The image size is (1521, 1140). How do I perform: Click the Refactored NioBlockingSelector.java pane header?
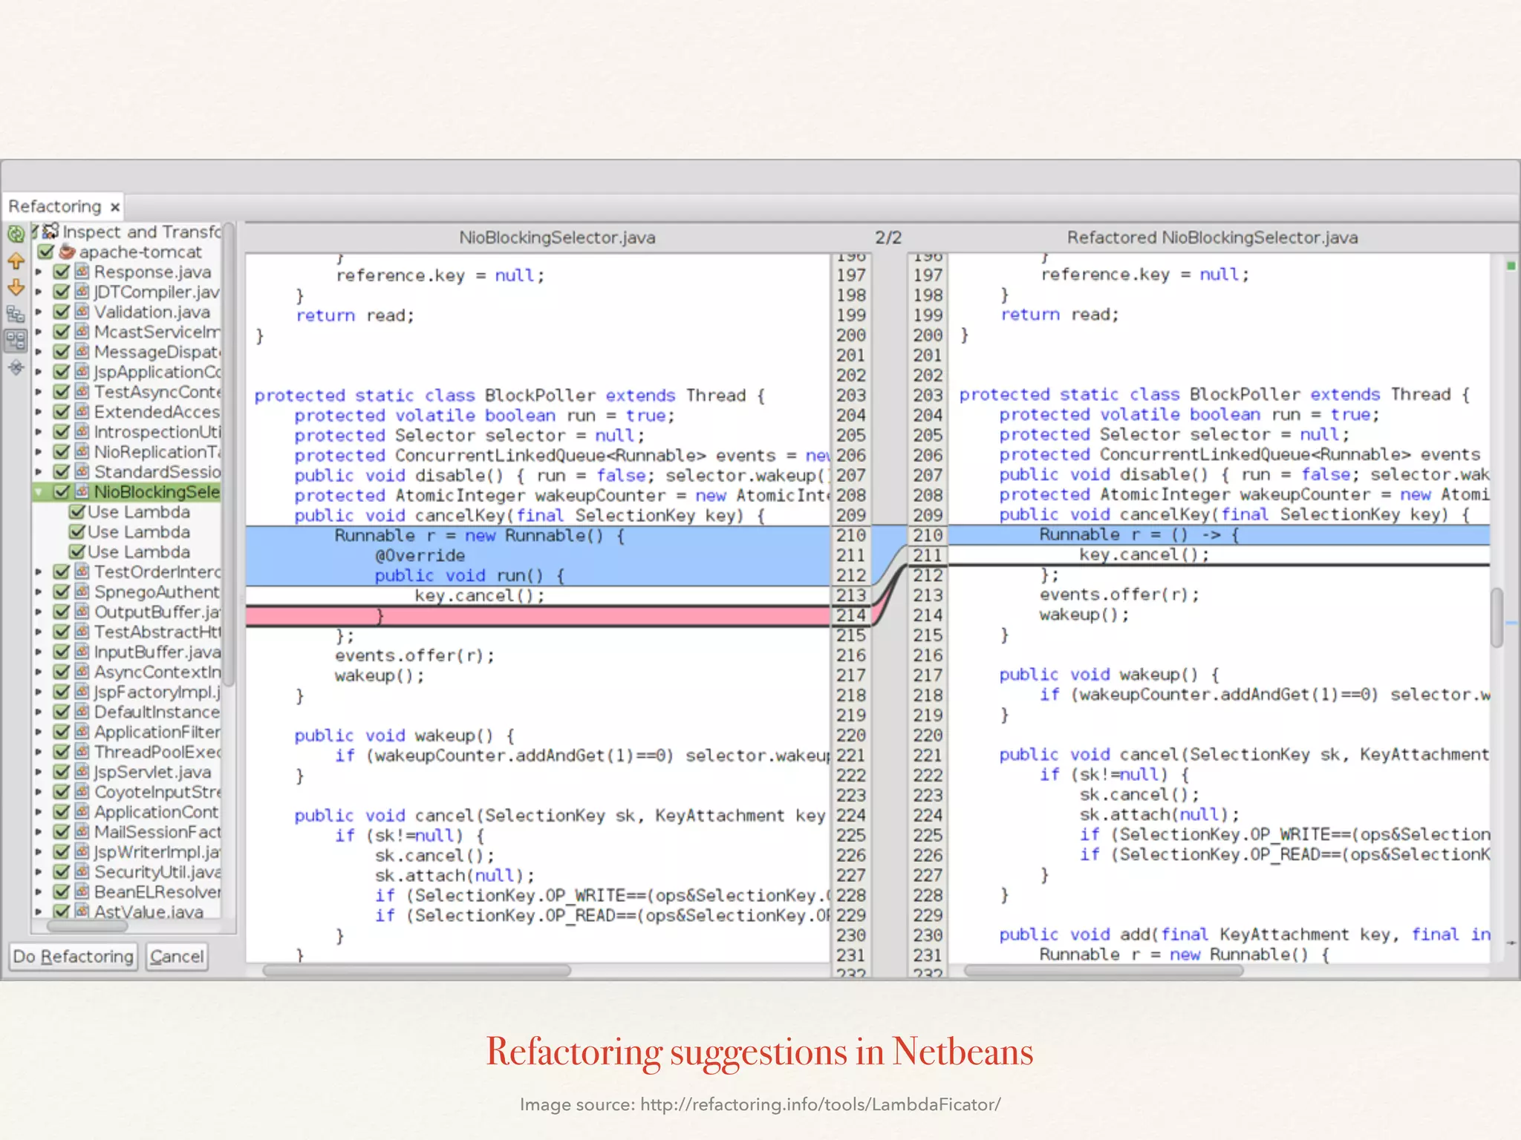(x=1212, y=237)
